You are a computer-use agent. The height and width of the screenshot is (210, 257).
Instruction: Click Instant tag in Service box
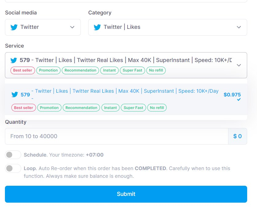(109, 70)
